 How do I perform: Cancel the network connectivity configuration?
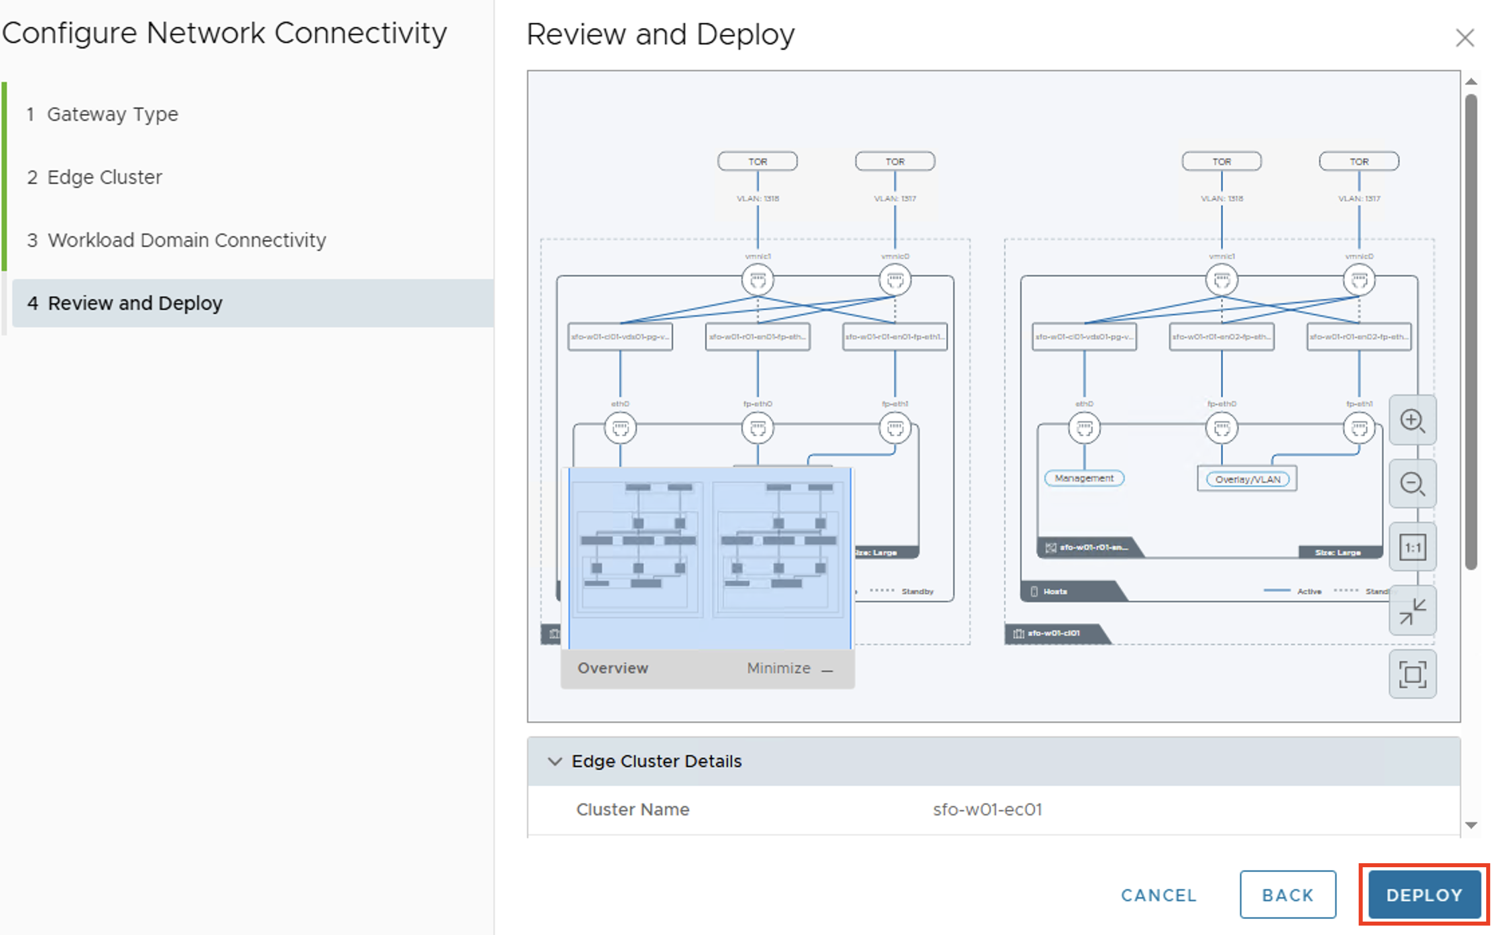pyautogui.click(x=1158, y=894)
